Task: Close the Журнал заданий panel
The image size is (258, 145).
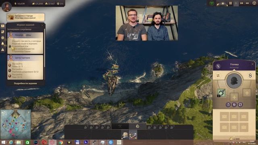Action: 42,25
